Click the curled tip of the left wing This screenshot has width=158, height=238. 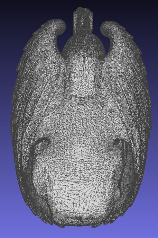tap(60, 25)
